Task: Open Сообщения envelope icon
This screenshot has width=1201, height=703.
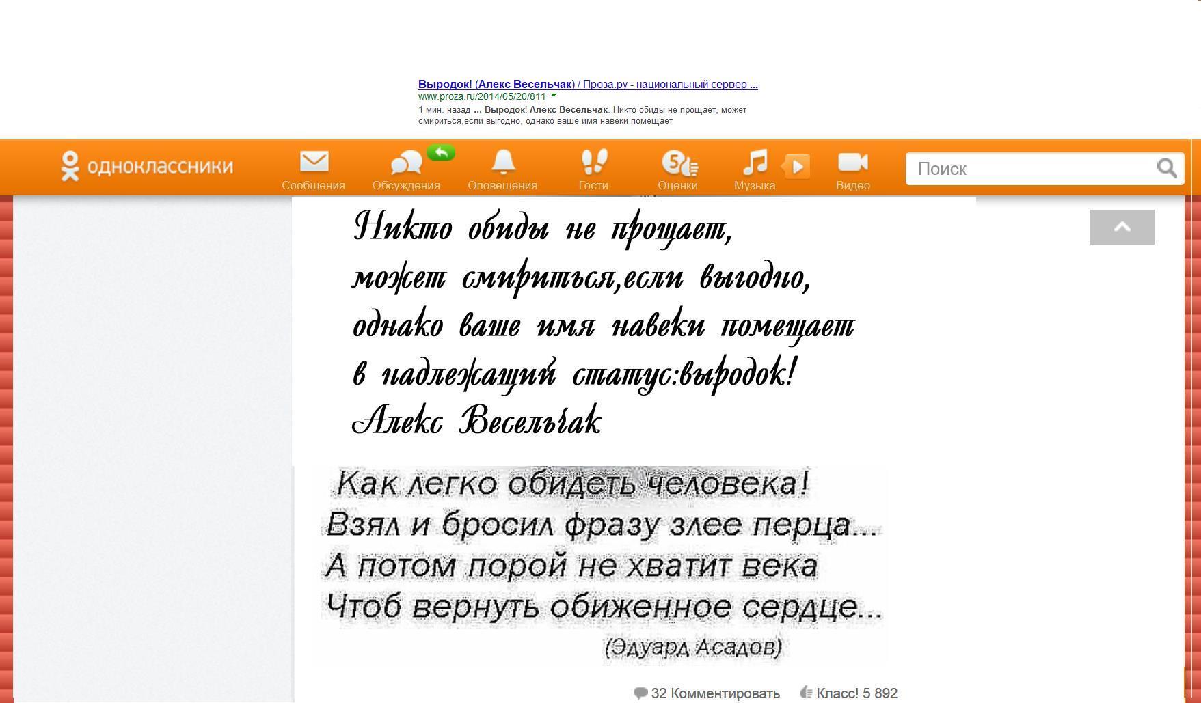Action: pyautogui.click(x=314, y=162)
